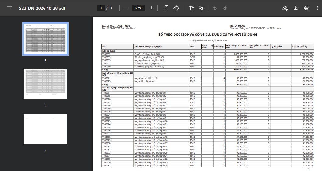
Task: Open the more actions menu
Action: point(318,8)
